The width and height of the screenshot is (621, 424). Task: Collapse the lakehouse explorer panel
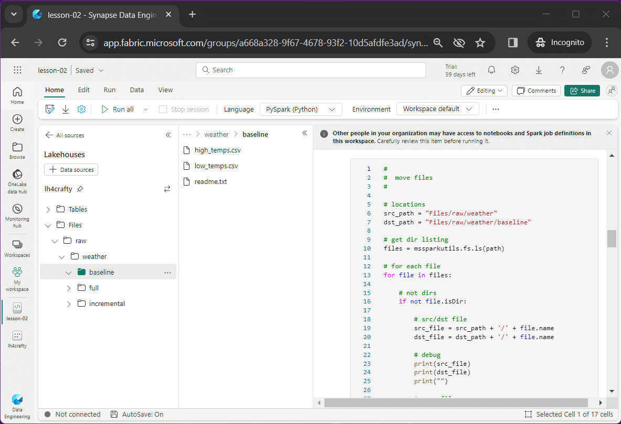click(x=168, y=135)
